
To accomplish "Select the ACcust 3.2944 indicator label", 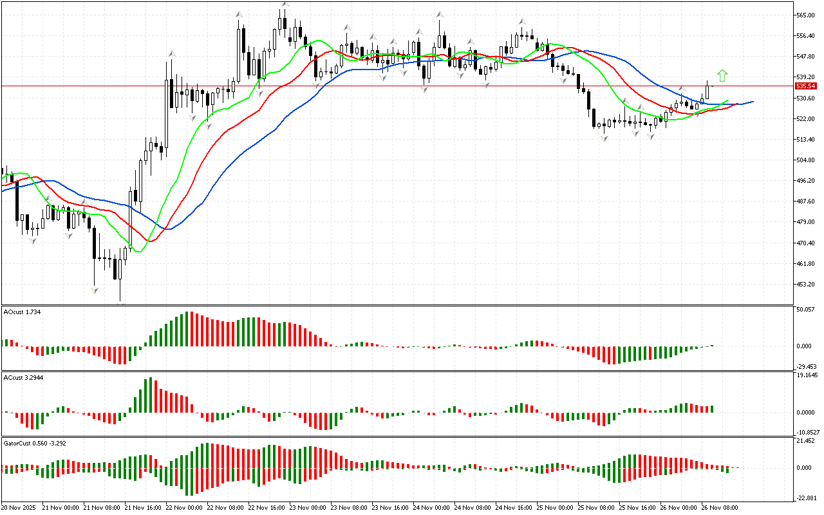I will [24, 377].
